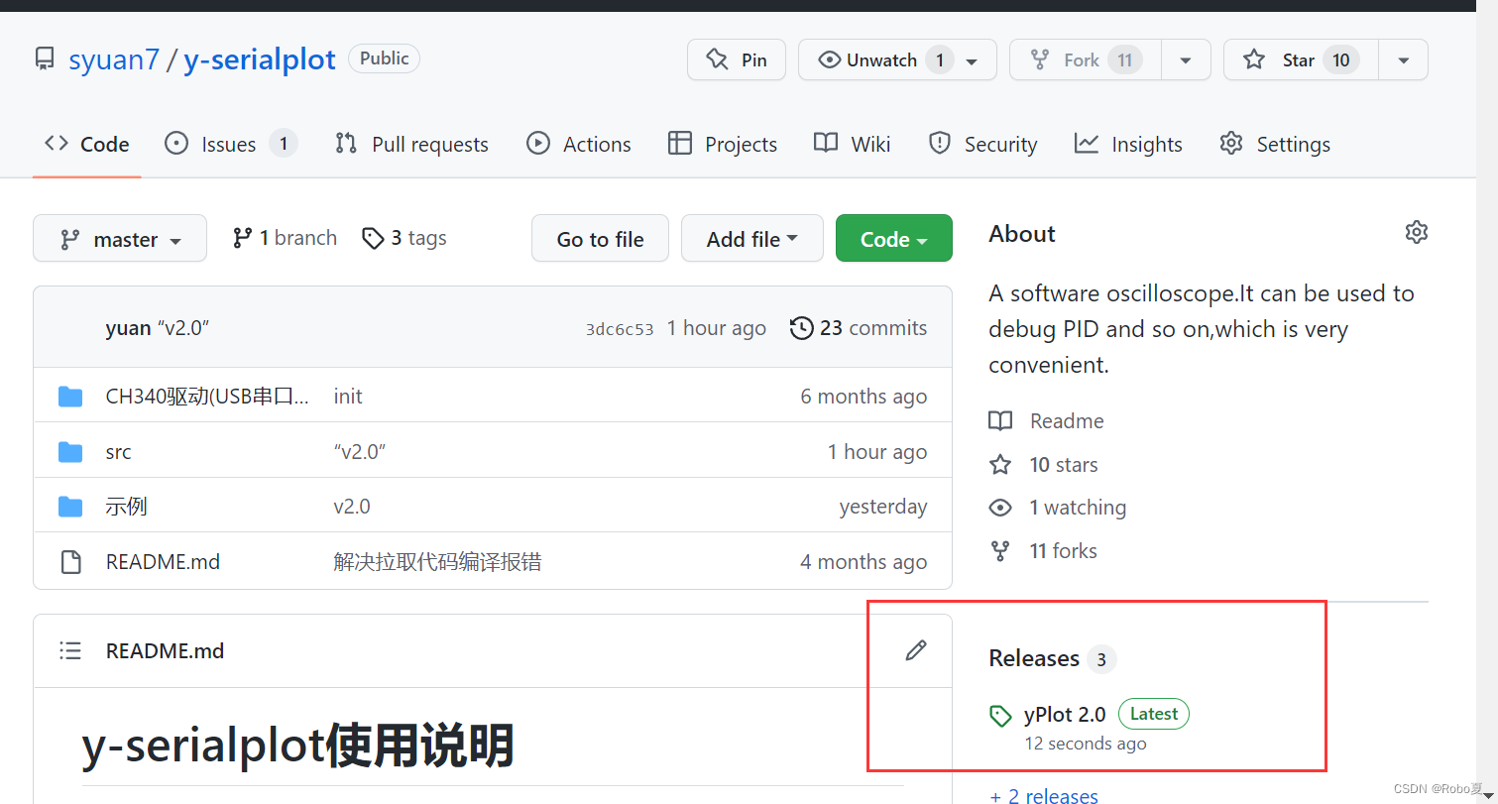Open the Latest release badge
The image size is (1498, 804).
click(x=1154, y=714)
